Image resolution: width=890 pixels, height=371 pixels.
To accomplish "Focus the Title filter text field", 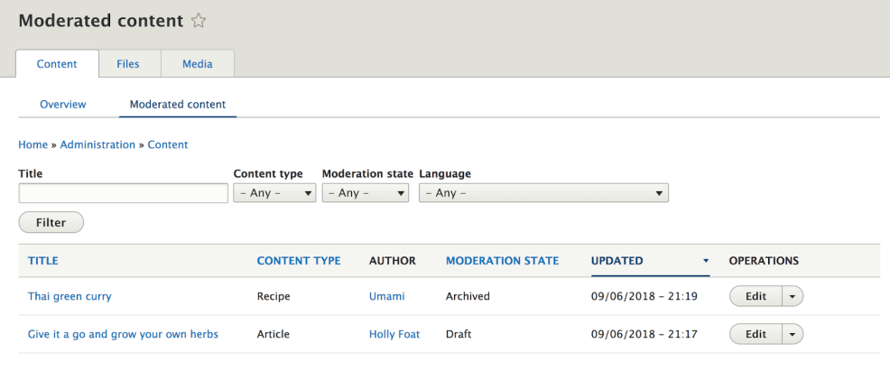I will (x=123, y=193).
